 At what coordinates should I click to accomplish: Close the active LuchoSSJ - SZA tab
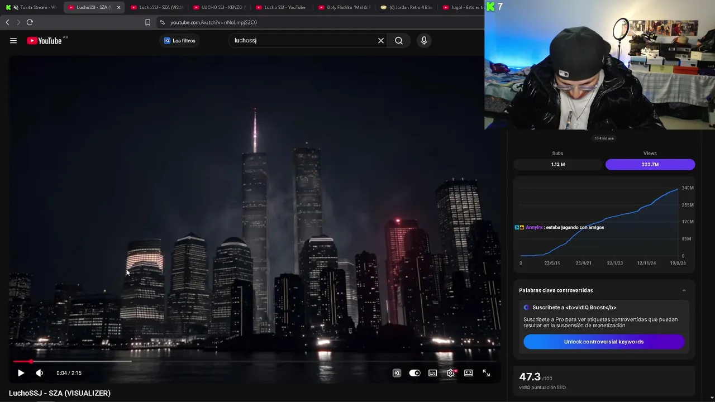coord(118,7)
